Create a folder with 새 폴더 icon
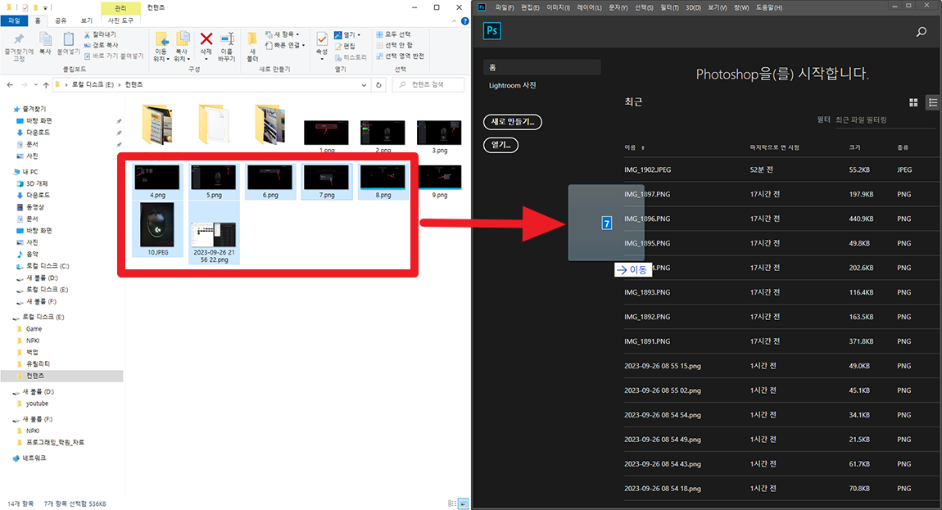Image resolution: width=942 pixels, height=510 pixels. pos(252,39)
